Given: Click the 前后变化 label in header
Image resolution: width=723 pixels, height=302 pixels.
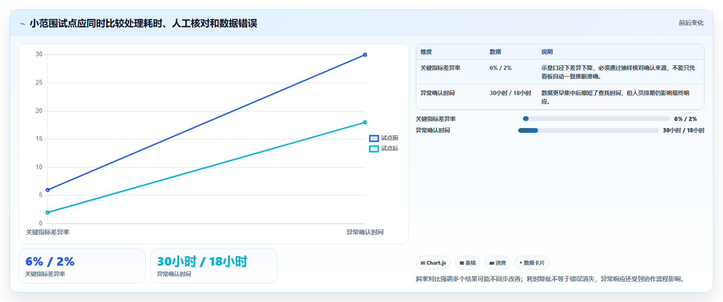Looking at the screenshot, I should (x=691, y=23).
